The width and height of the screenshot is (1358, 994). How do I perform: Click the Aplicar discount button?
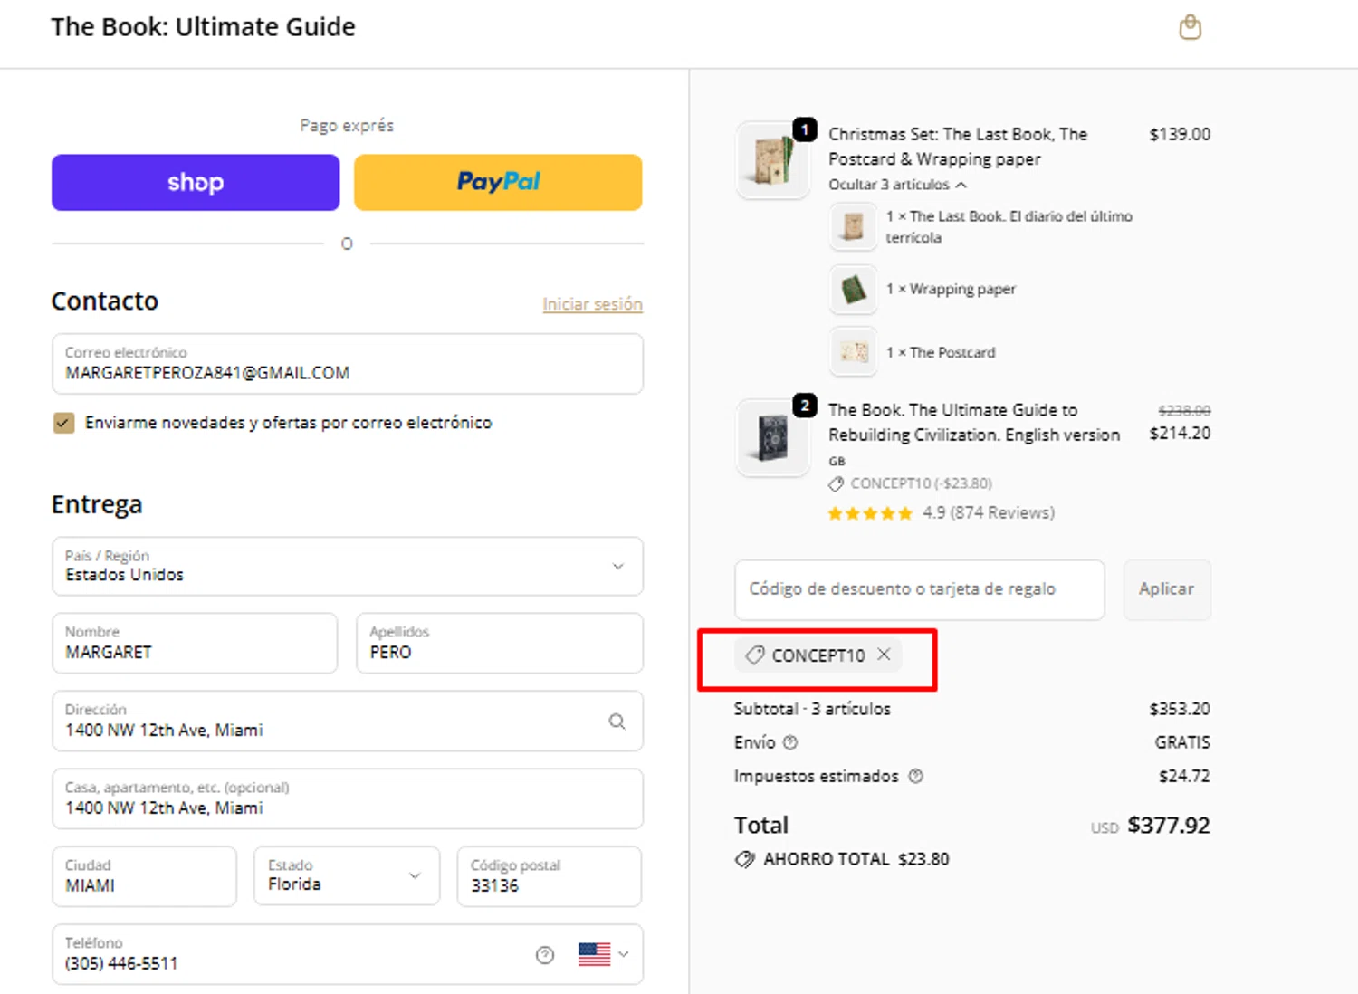[x=1166, y=589]
